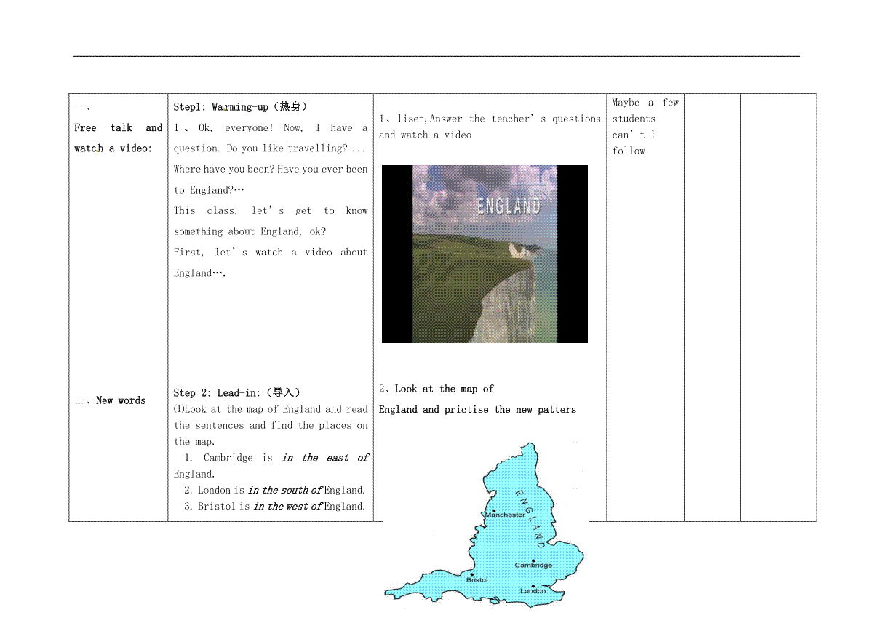The width and height of the screenshot is (873, 618).
Task: Click the "Free talk and" line
Action: point(119,128)
